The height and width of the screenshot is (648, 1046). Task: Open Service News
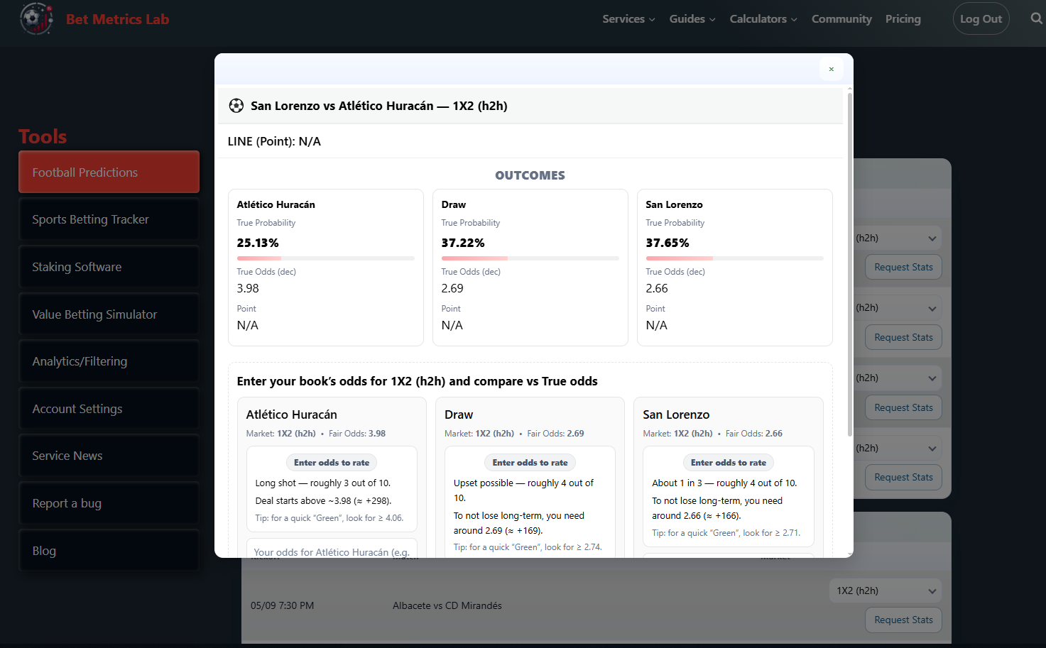pos(109,456)
